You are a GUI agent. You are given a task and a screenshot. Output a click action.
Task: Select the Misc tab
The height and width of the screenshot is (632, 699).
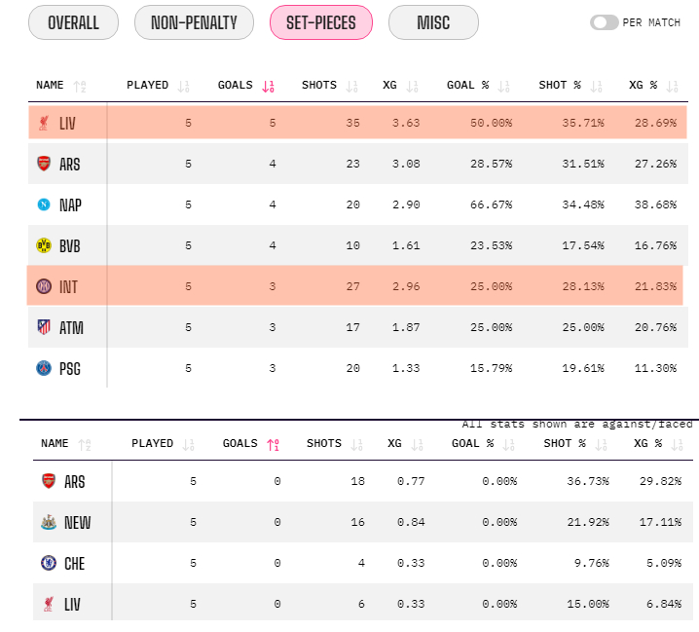[x=433, y=22]
